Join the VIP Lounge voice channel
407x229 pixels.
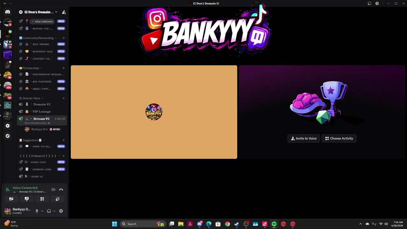tap(42, 112)
